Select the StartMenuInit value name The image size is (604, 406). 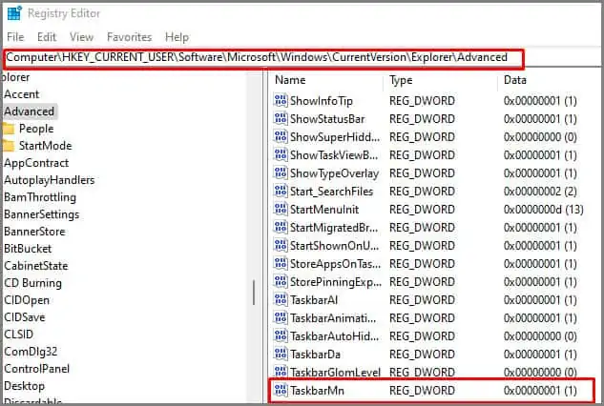pyautogui.click(x=324, y=210)
